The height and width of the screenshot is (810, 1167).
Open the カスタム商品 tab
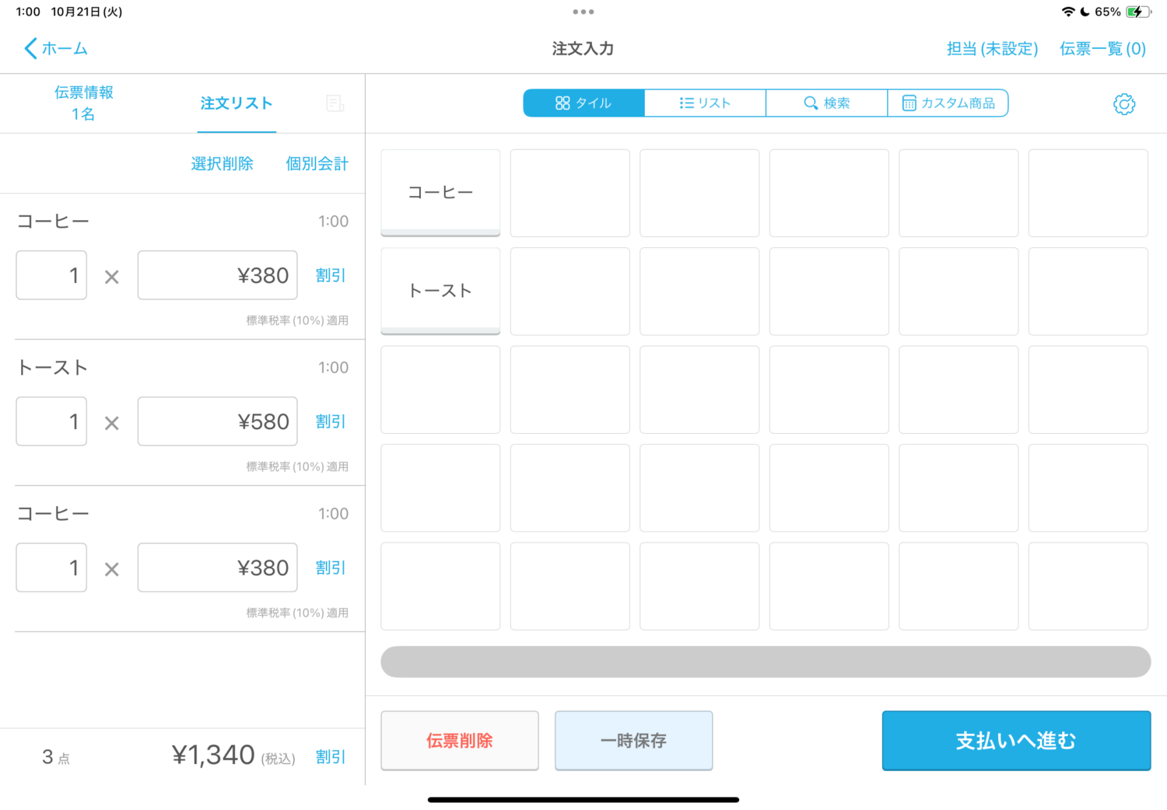[x=948, y=103]
